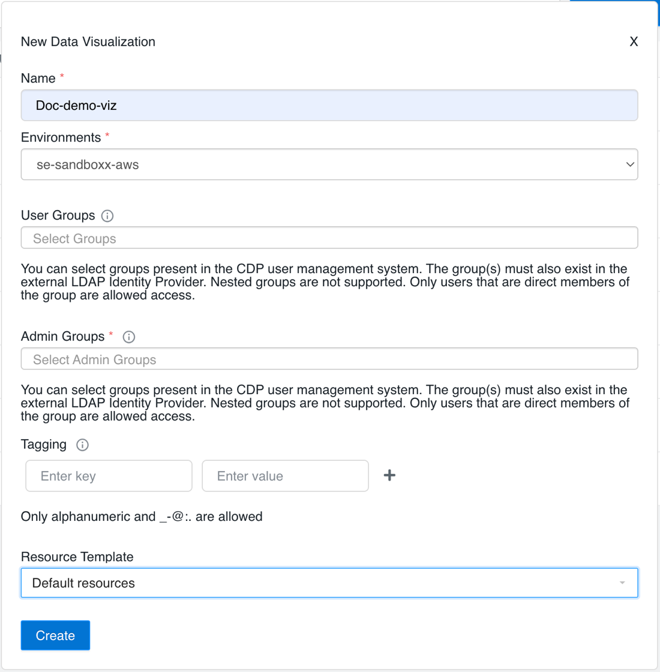Expand the Default resources template selector
Image resolution: width=660 pixels, height=672 pixels.
tap(329, 583)
